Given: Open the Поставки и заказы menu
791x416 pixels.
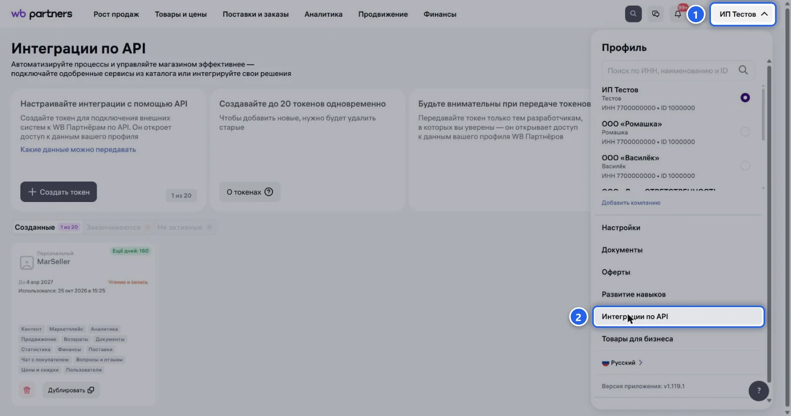Looking at the screenshot, I should (x=256, y=14).
